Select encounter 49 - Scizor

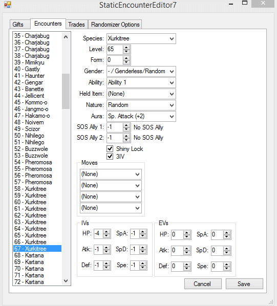pyautogui.click(x=37, y=129)
